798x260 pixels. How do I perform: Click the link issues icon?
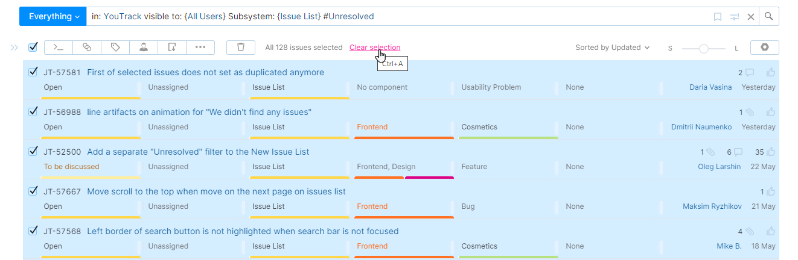click(86, 48)
